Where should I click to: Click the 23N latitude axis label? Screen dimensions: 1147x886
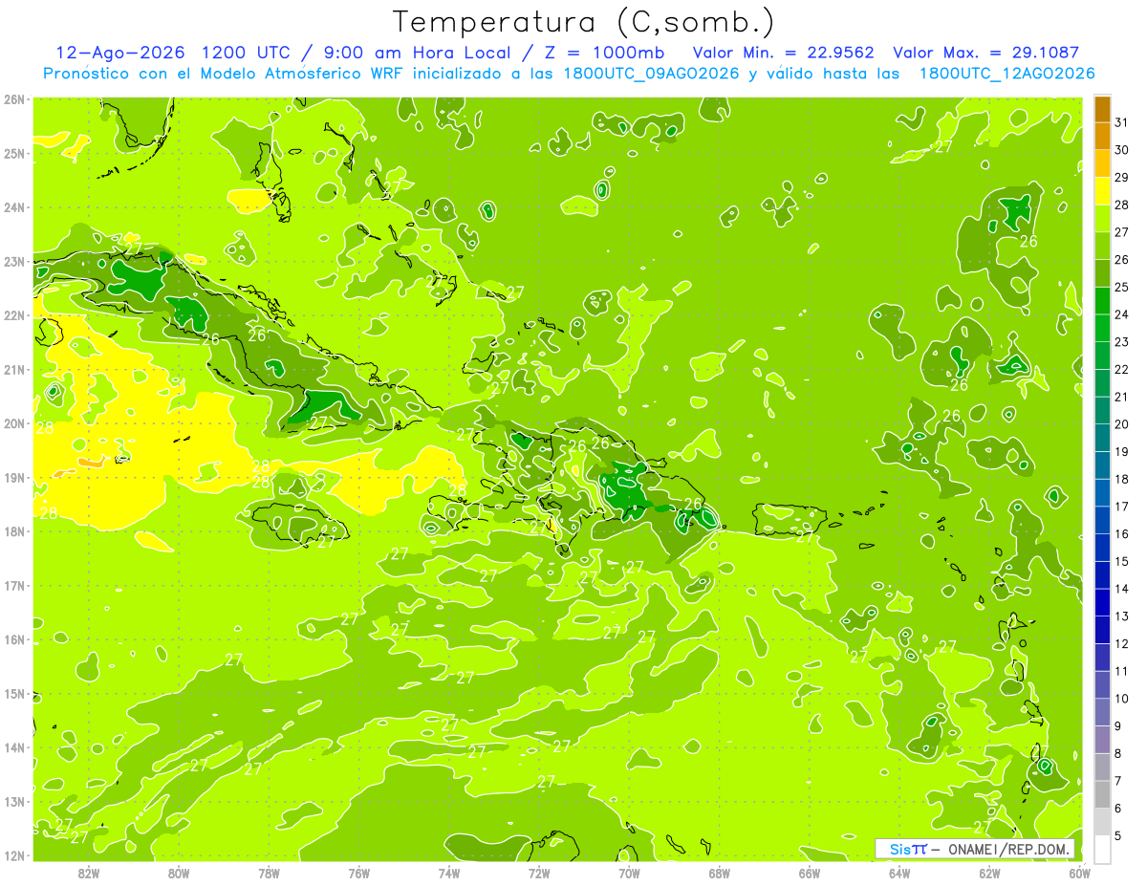[x=14, y=261]
